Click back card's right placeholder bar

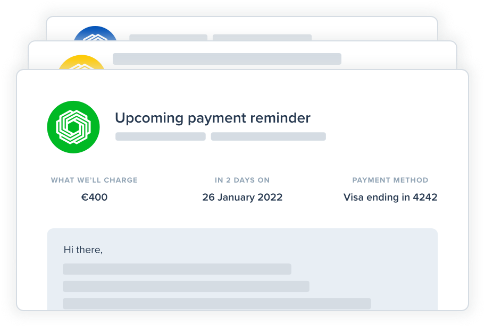[x=262, y=37]
